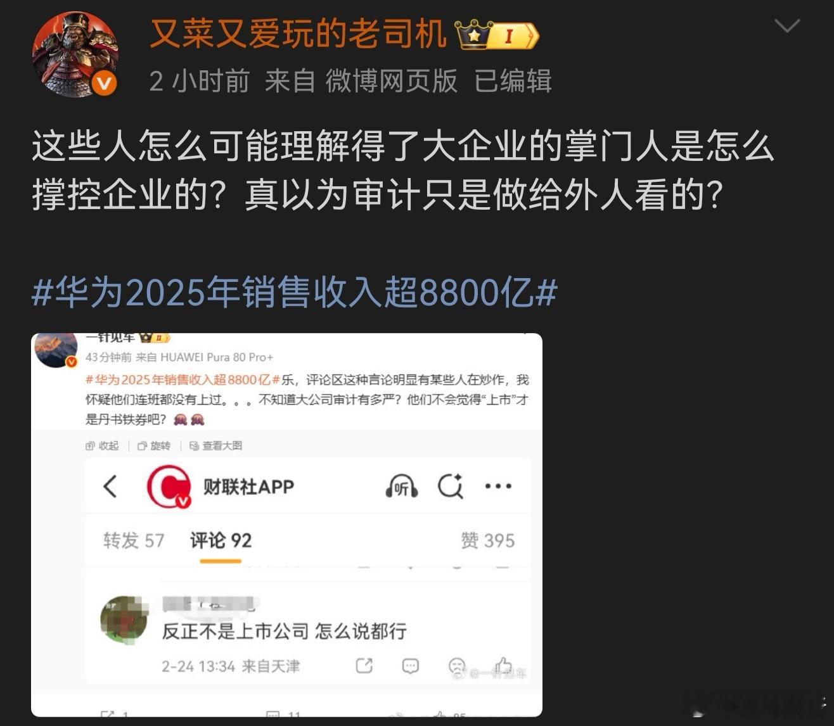Open username 又菜又爱玩的老司机 profile

point(298,34)
